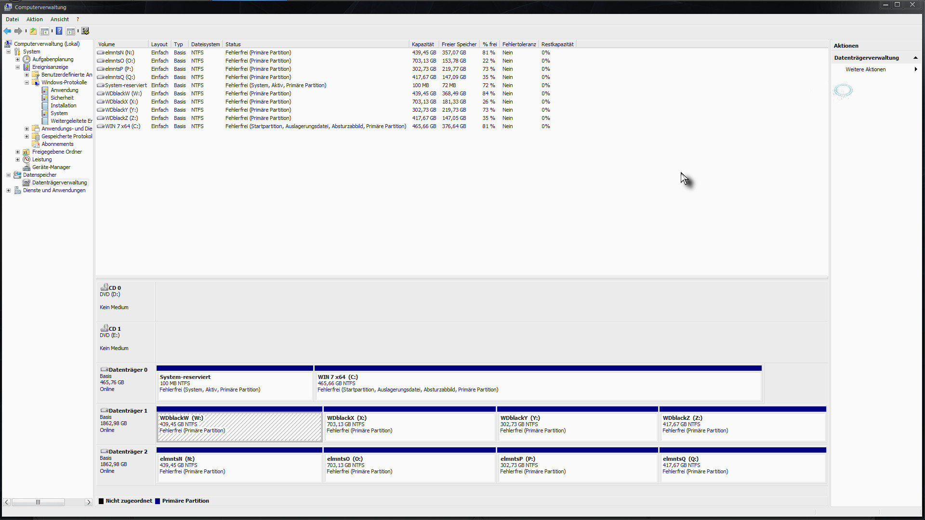925x520 pixels.
Task: Collapse the Datenträgerverwaltung actions section arrow
Action: (915, 58)
